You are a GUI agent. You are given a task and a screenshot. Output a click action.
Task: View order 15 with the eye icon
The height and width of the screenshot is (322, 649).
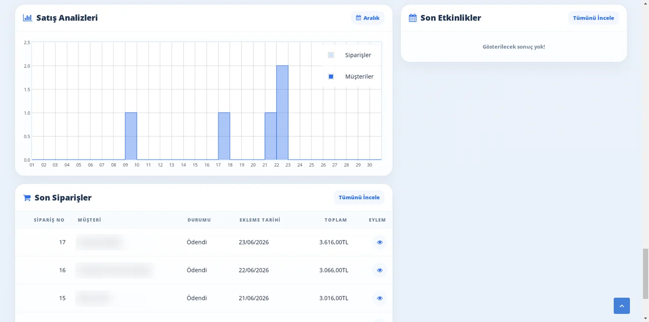click(x=380, y=298)
